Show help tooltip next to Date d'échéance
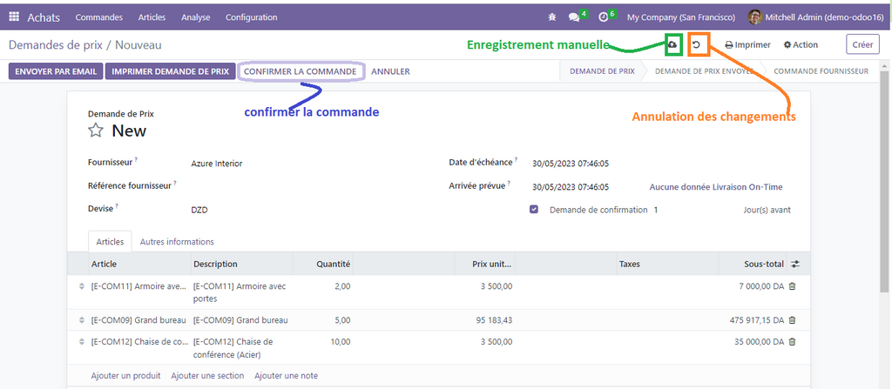 pos(516,160)
